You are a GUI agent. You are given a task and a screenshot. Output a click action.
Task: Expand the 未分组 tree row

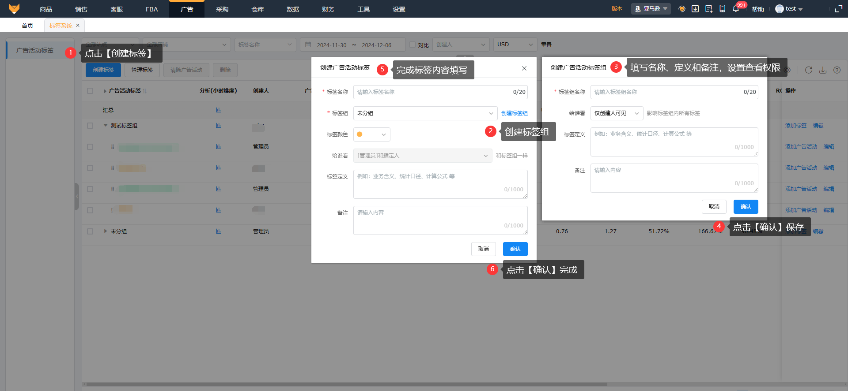click(x=106, y=231)
